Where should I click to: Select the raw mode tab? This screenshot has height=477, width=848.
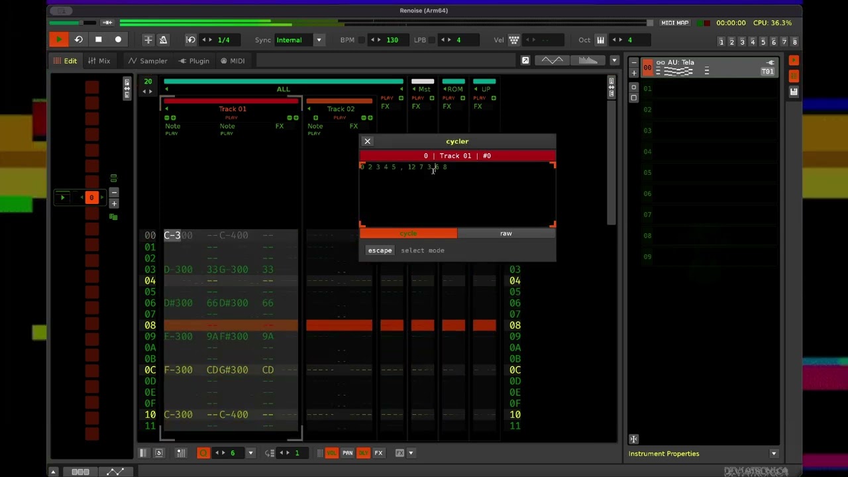tap(506, 233)
